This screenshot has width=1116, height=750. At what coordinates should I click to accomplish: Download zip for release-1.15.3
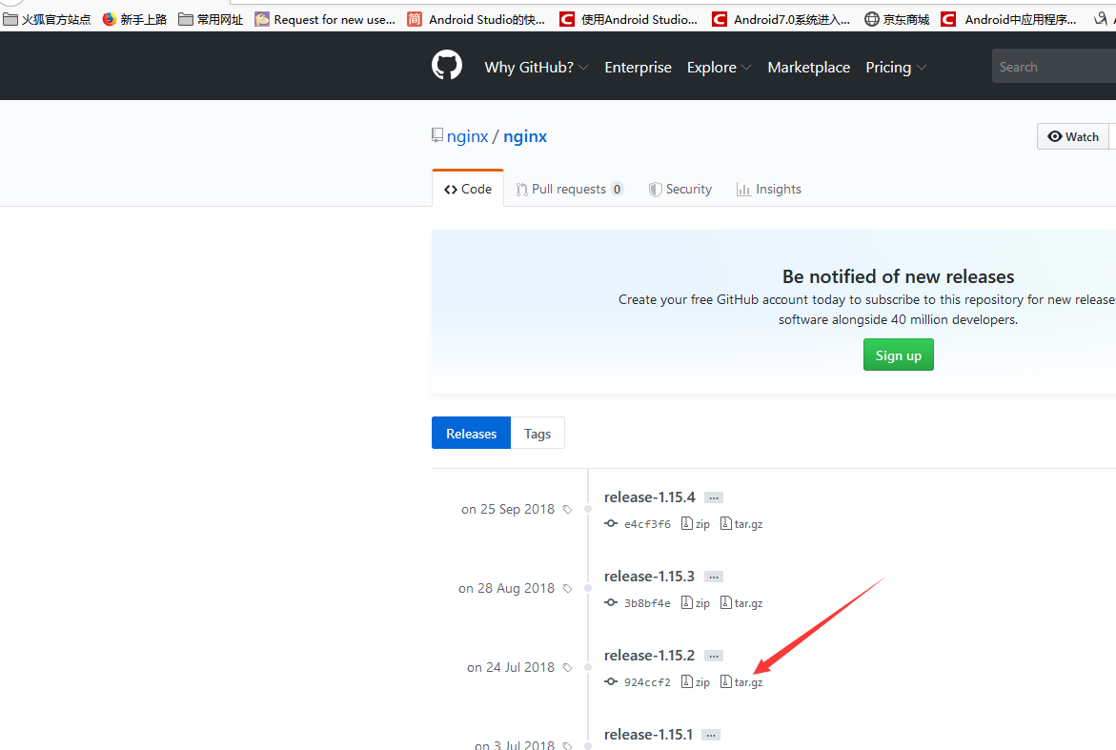click(x=696, y=602)
